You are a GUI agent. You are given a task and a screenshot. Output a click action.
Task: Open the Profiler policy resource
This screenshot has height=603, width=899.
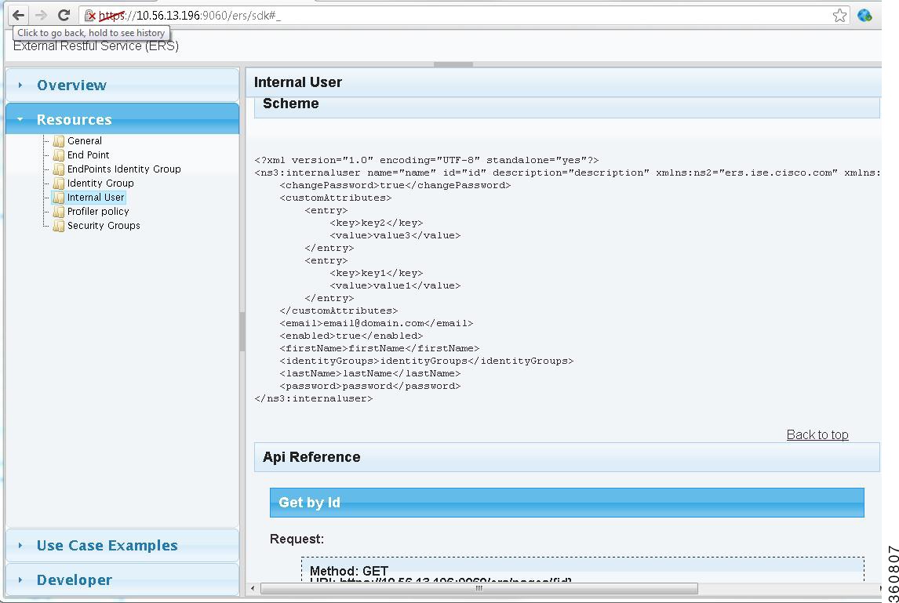(x=98, y=212)
